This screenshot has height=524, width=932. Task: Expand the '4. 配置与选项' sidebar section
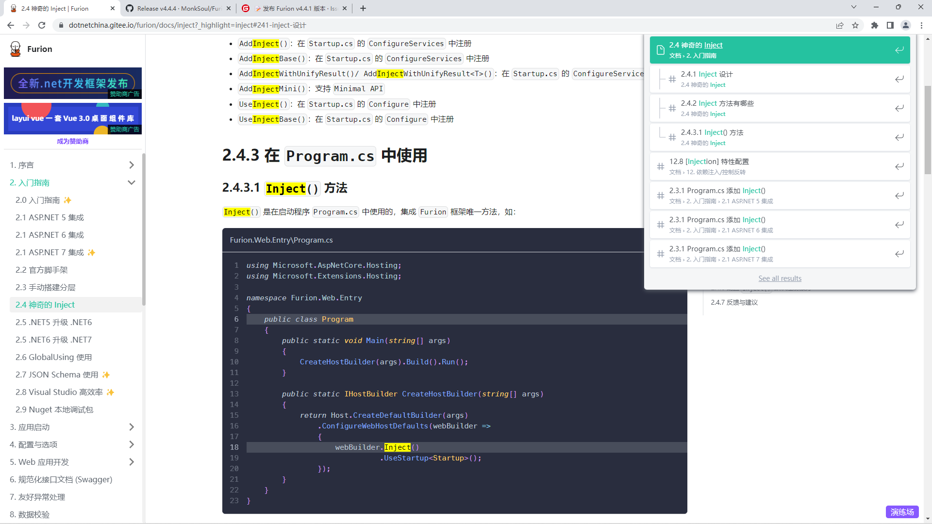tap(131, 444)
